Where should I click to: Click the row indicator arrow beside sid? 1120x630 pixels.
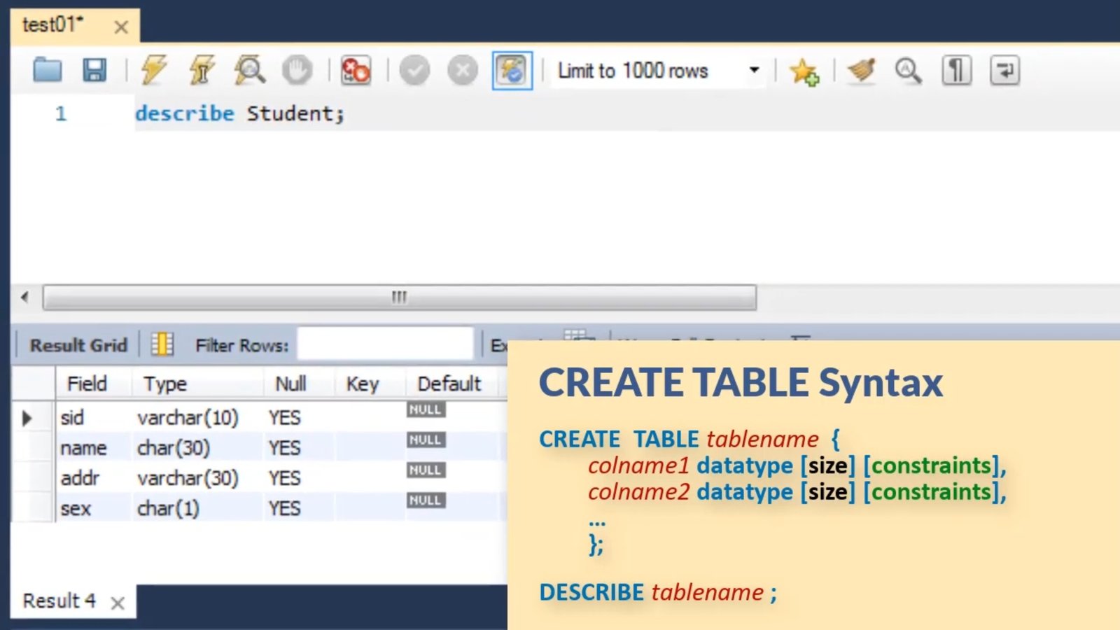pyautogui.click(x=27, y=418)
